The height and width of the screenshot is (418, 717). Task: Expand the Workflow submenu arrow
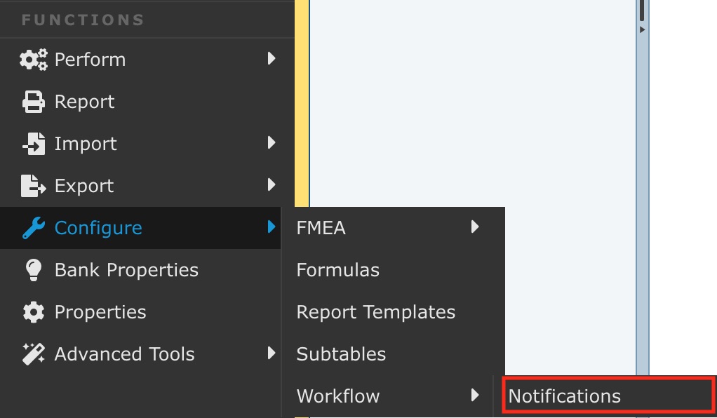(475, 396)
